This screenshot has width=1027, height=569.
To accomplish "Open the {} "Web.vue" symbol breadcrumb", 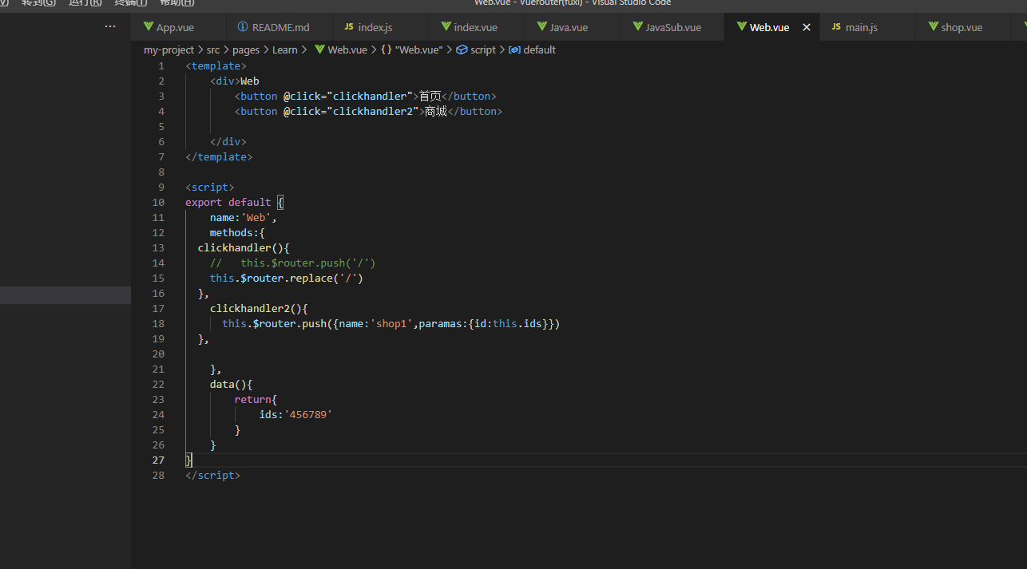I will point(412,49).
